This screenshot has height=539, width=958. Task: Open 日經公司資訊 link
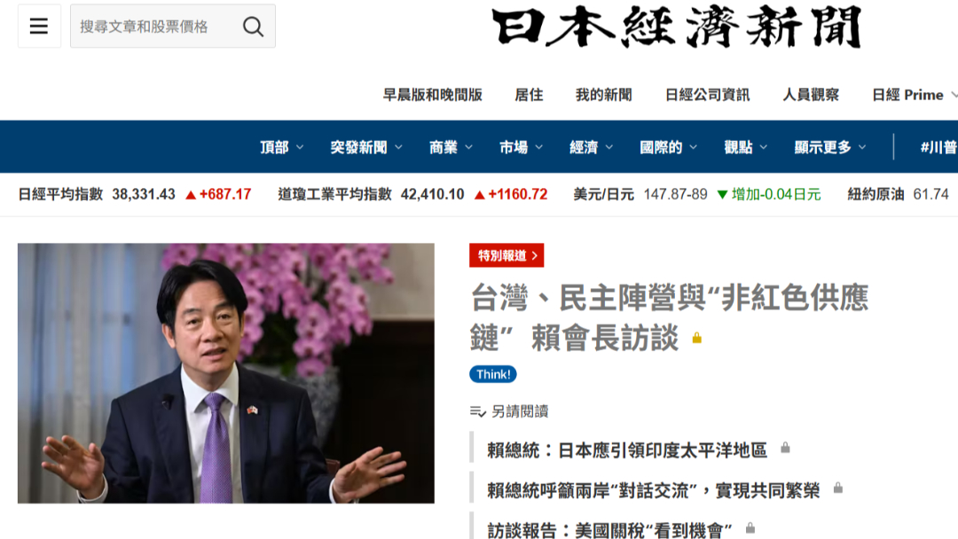[707, 95]
